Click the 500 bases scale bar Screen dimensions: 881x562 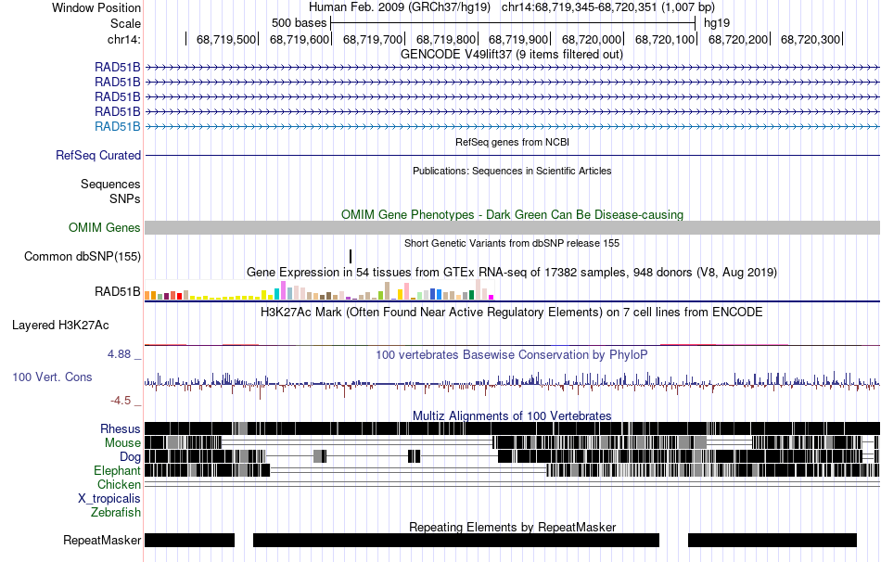click(513, 23)
